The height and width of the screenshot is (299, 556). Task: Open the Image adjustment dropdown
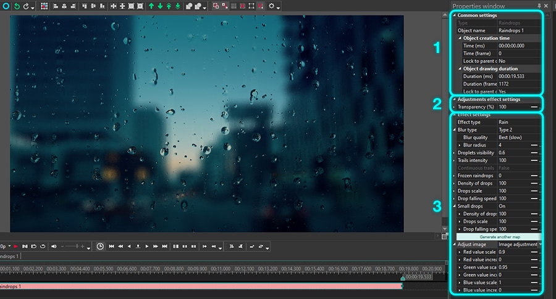pyautogui.click(x=541, y=244)
